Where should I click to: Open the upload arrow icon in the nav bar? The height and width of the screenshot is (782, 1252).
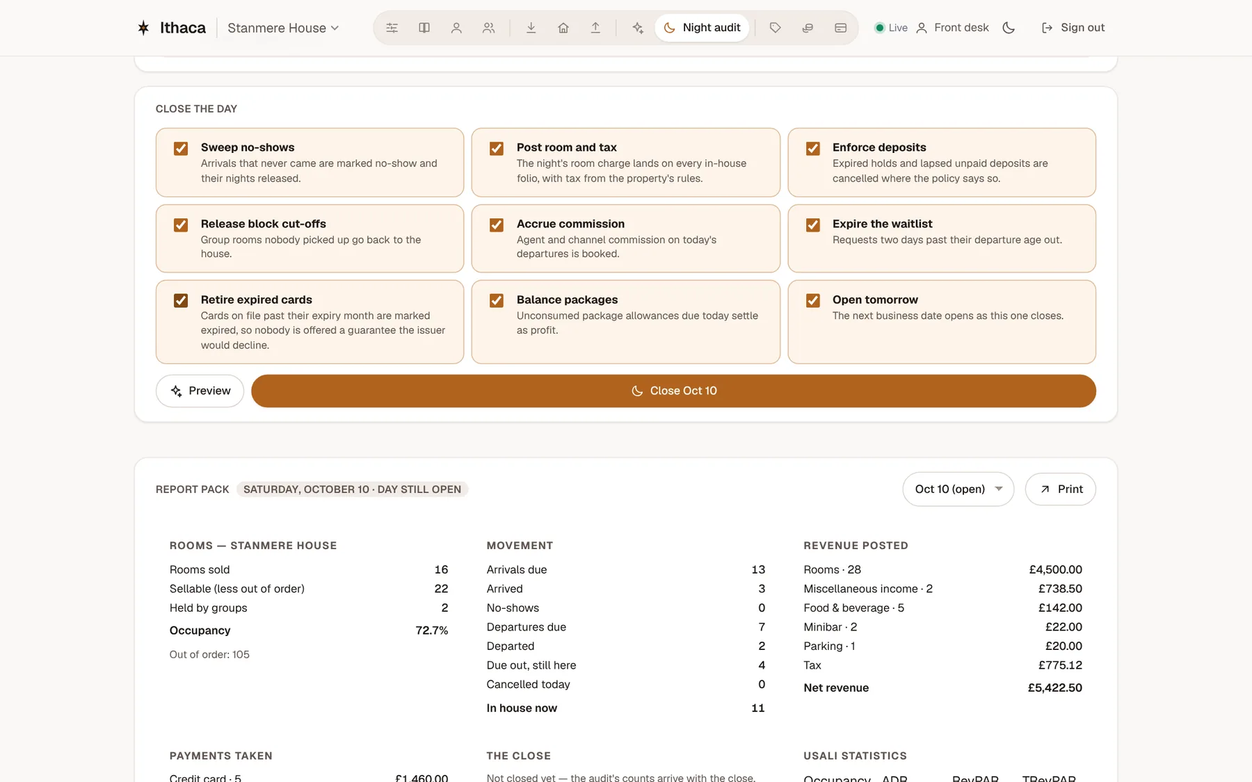click(x=595, y=28)
